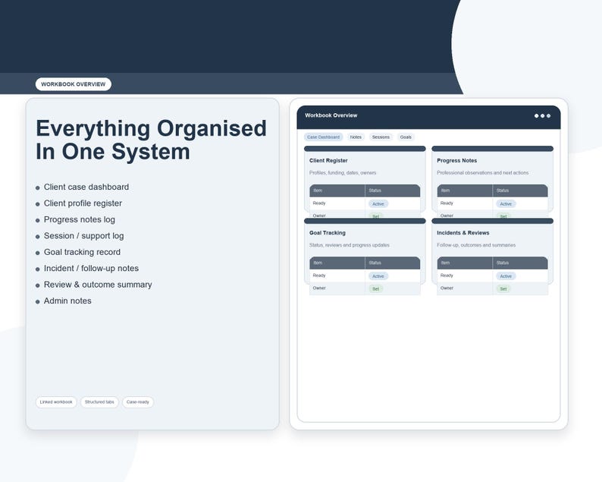Switch to the Notes tab
This screenshot has height=482, width=602.
click(356, 137)
